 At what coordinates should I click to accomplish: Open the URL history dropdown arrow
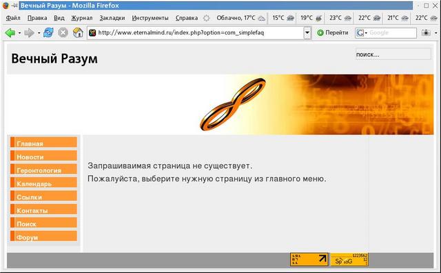pyautogui.click(x=307, y=32)
